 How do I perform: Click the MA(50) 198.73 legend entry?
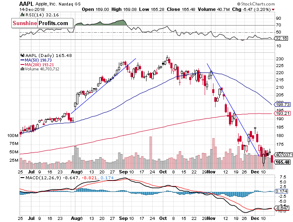[38, 60]
